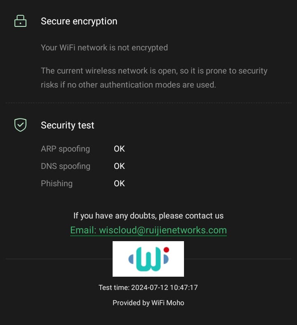297x325 pixels.
Task: Select the Secure encryption heading
Action: [x=79, y=21]
